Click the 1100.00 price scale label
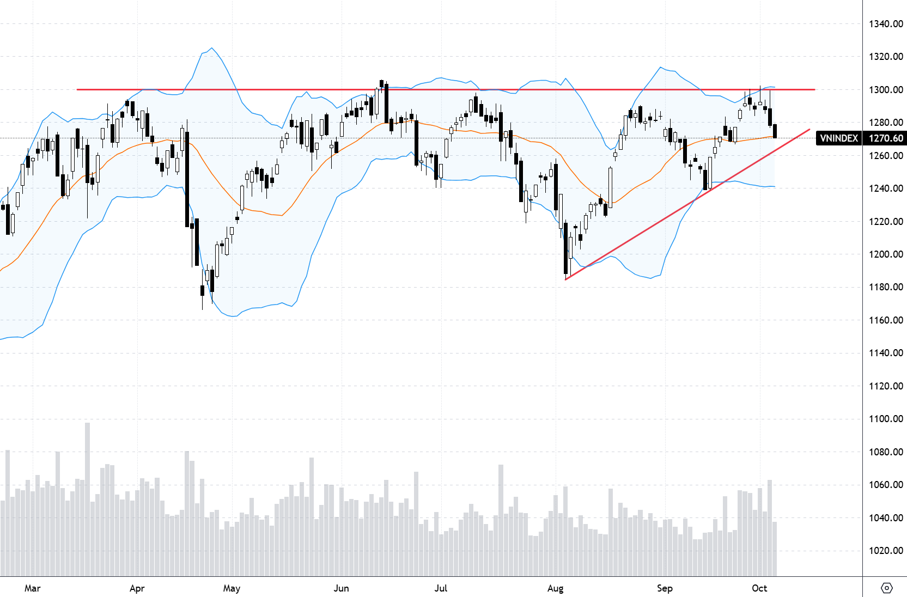This screenshot has width=907, height=597. click(886, 419)
